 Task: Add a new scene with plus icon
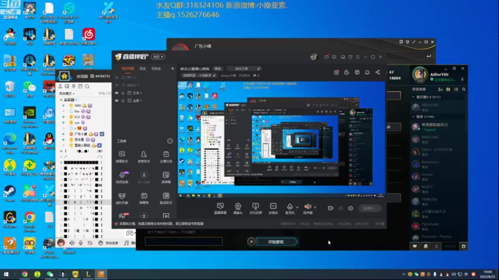click(173, 68)
